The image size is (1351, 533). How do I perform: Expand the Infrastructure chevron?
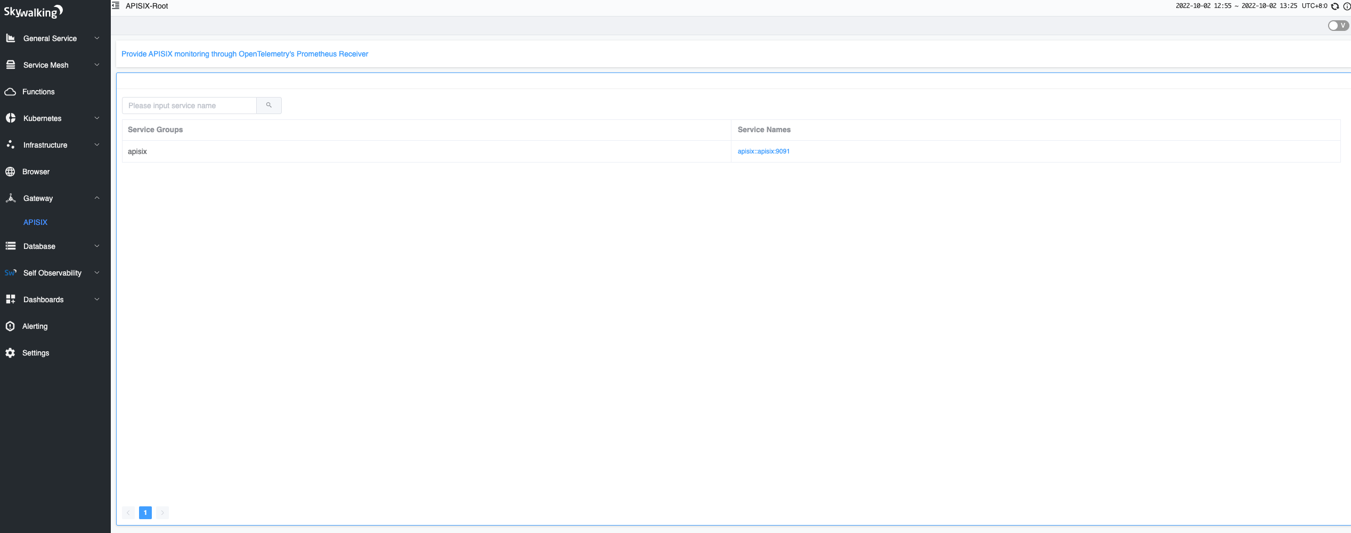tap(97, 145)
